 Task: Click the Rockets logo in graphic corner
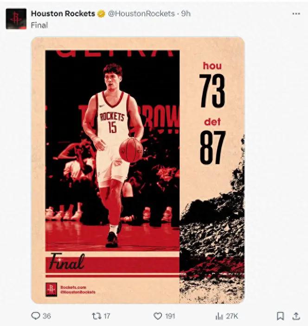click(51, 289)
